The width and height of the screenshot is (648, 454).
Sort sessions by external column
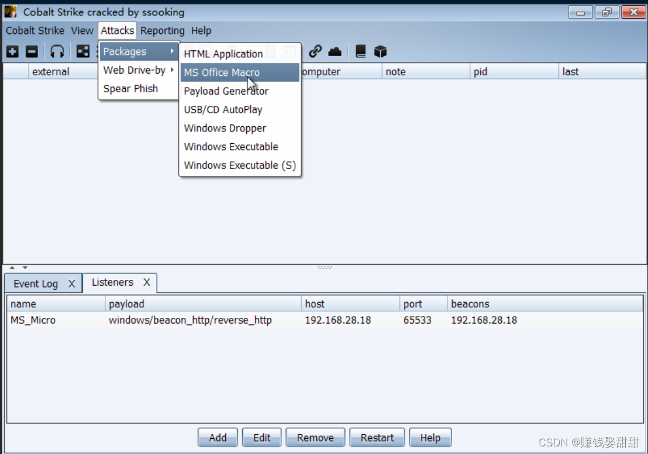[x=63, y=71]
